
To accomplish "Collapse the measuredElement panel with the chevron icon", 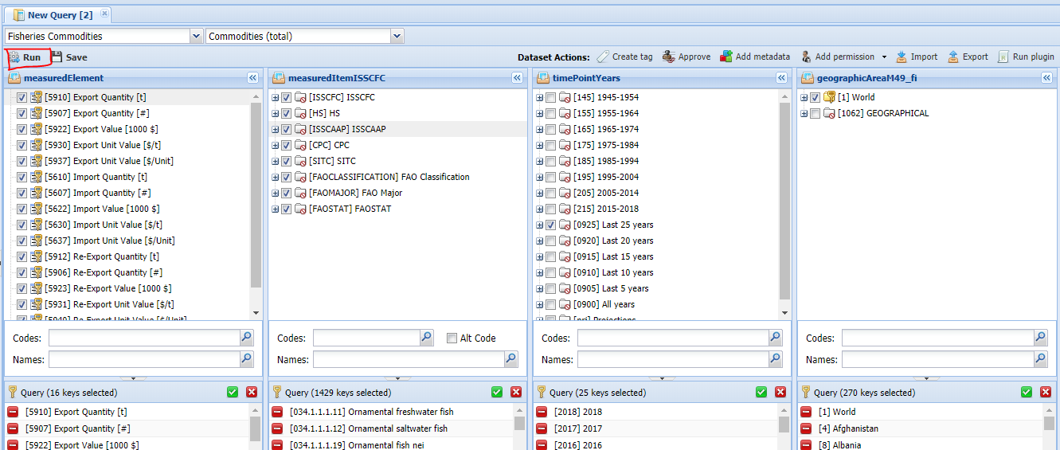I will pos(252,78).
